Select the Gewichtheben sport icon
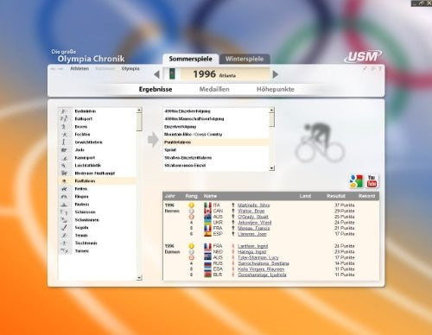 [64, 142]
